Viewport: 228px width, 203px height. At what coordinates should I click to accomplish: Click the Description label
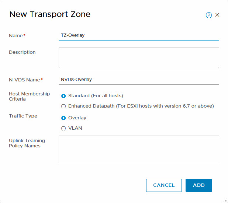[22, 52]
